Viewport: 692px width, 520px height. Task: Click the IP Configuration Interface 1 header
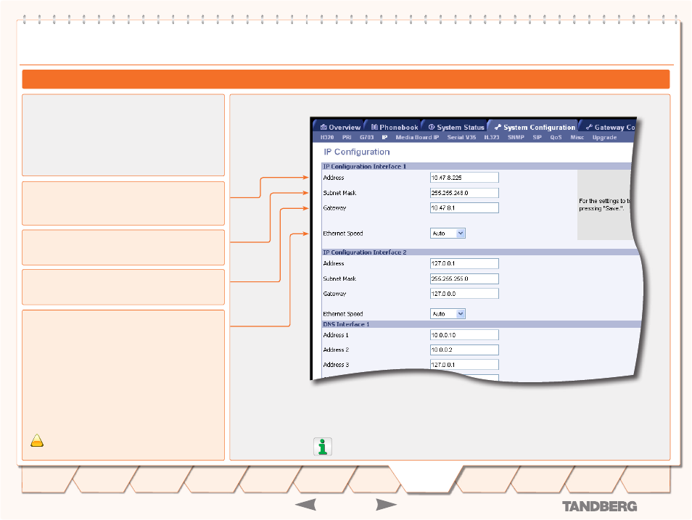point(365,166)
